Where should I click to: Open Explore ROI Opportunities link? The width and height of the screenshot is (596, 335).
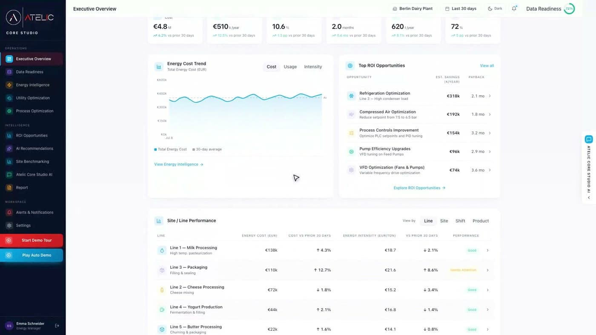(x=419, y=187)
